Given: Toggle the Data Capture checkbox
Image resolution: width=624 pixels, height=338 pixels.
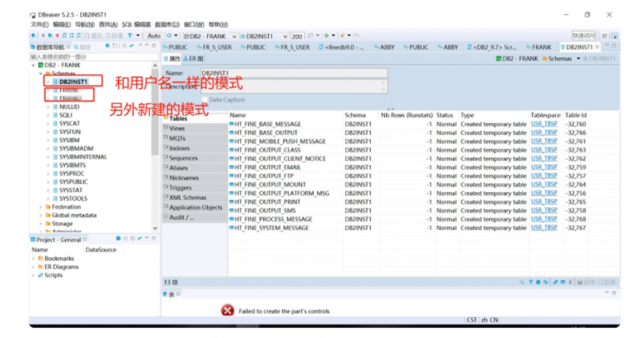Looking at the screenshot, I should click(x=205, y=100).
